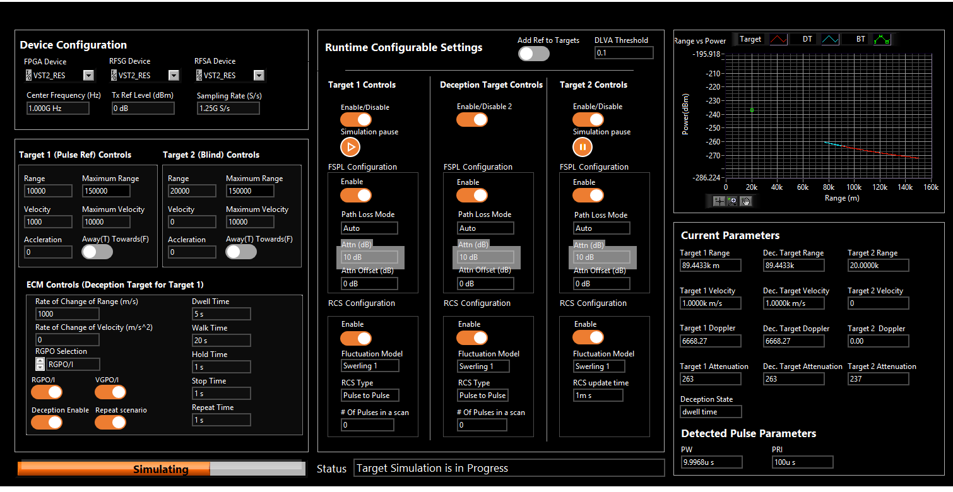Expand the RFSA Device dropdown

(x=259, y=76)
